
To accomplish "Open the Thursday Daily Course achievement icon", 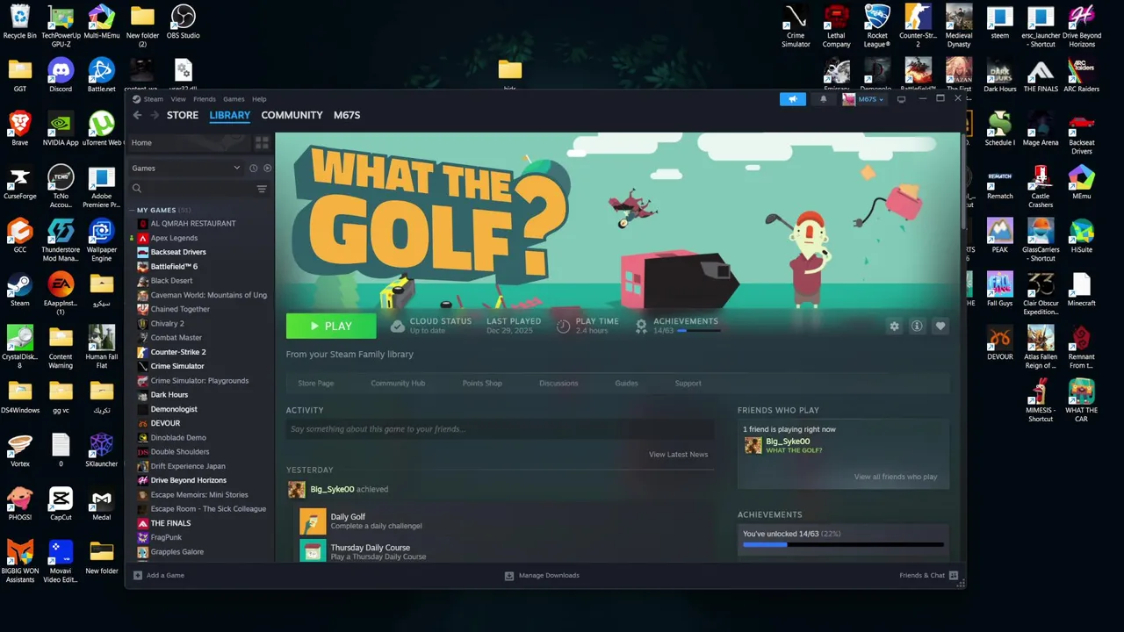I will click(x=313, y=551).
